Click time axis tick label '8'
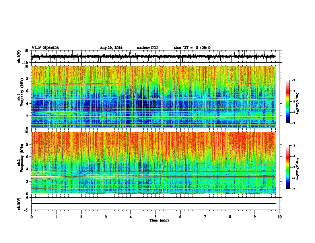The width and height of the screenshot is (315, 243). coord(230,217)
